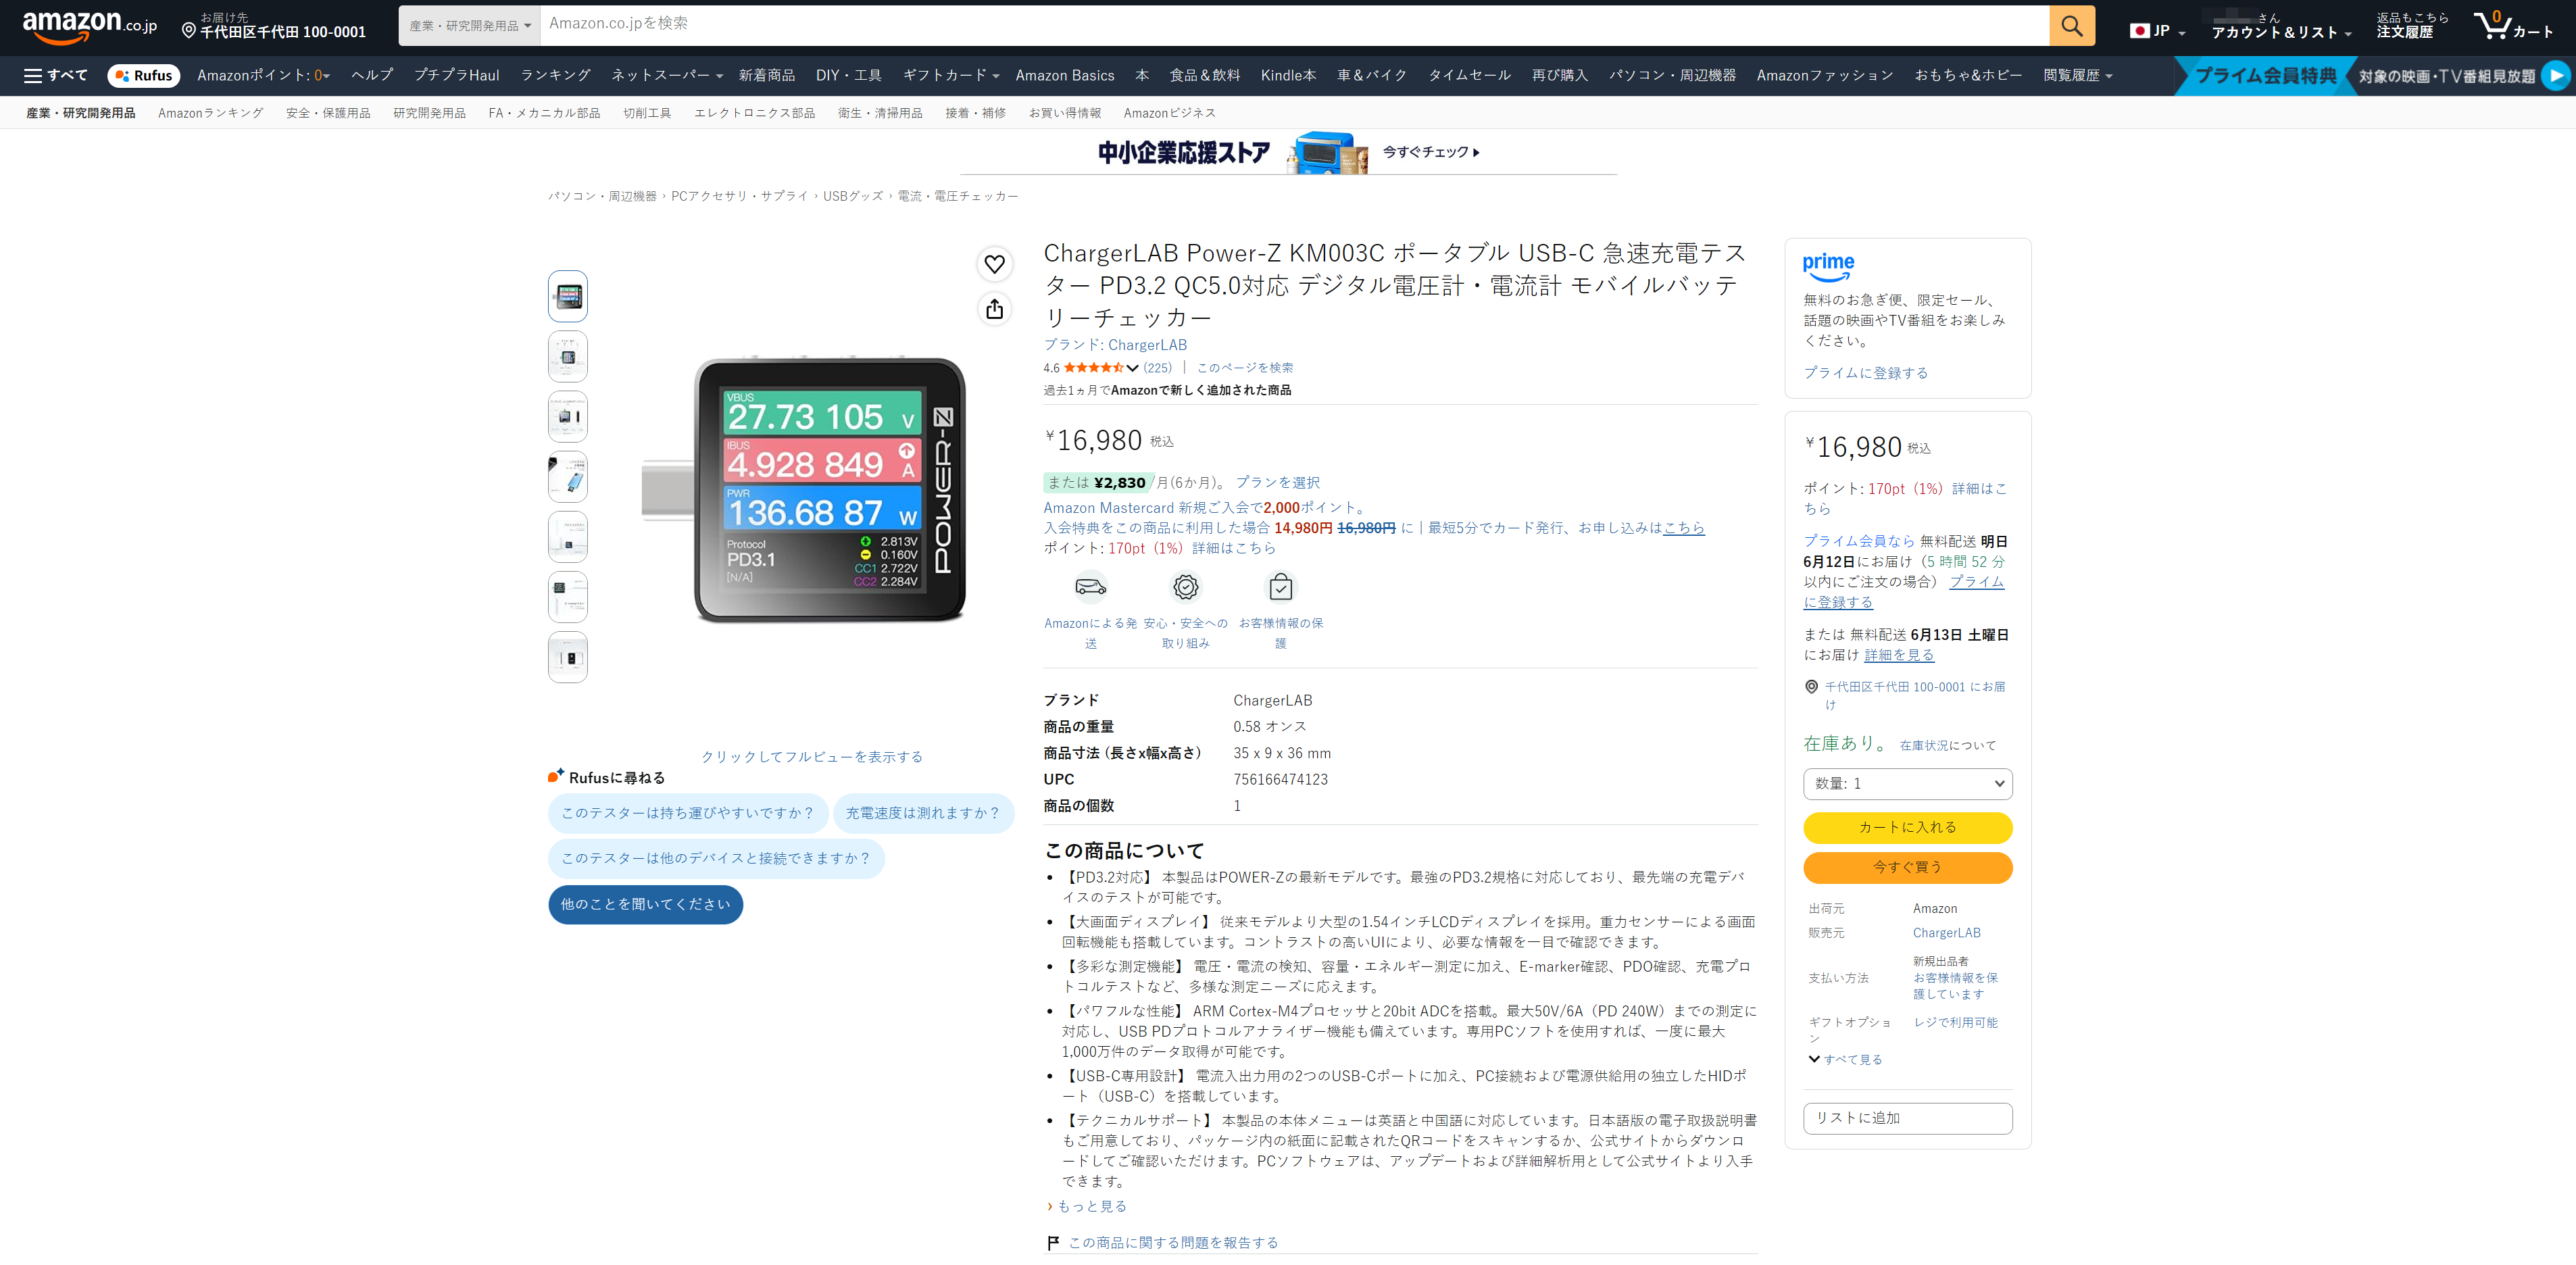Click the ChargerLAB seller link in buy box
This screenshot has width=2576, height=1265.
[x=1946, y=933]
